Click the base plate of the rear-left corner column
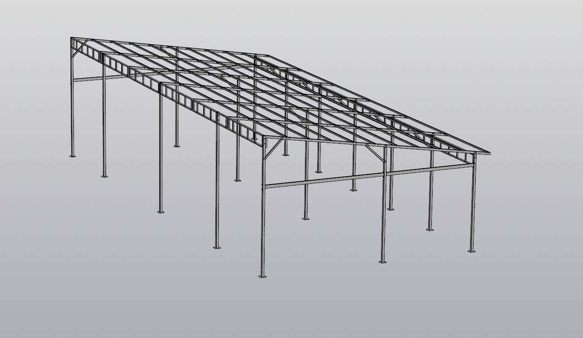The height and width of the screenshot is (338, 583). pyautogui.click(x=73, y=156)
